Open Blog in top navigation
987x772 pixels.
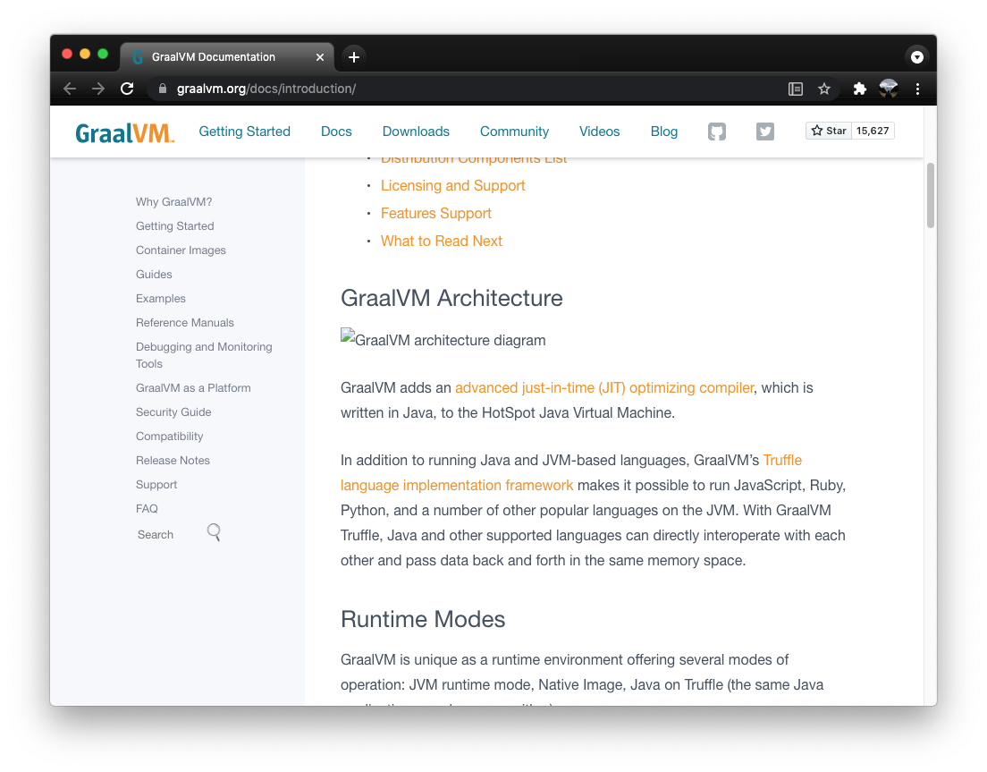coord(664,131)
